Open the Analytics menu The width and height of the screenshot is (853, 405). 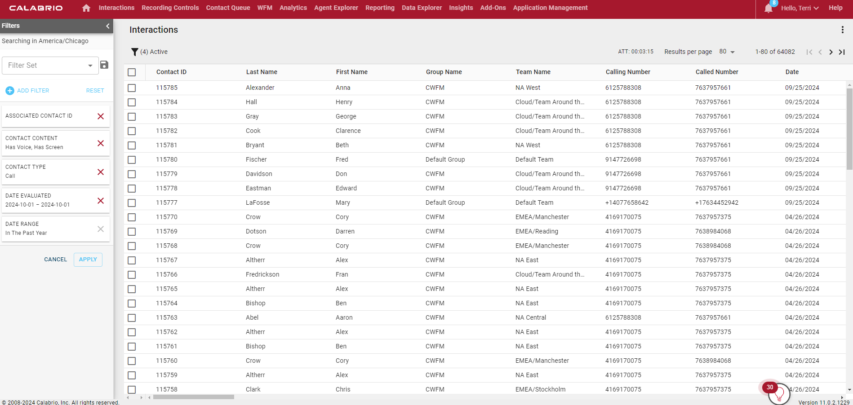click(x=293, y=8)
